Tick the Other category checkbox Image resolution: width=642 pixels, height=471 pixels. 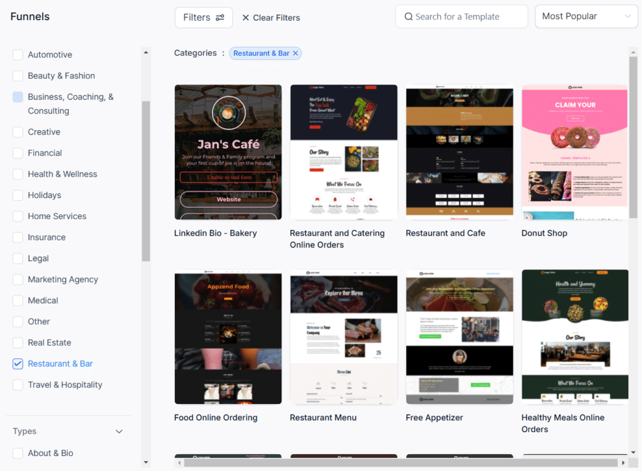(x=18, y=322)
